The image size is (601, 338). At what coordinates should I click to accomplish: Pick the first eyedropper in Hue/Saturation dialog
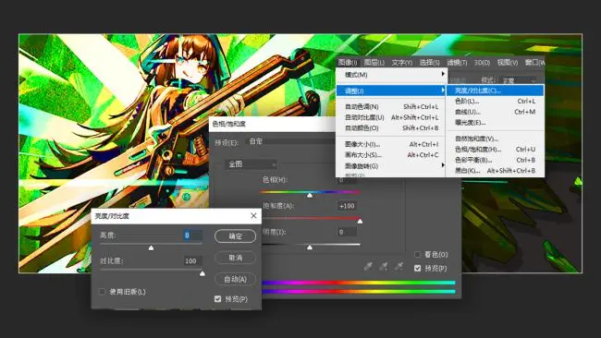368,266
